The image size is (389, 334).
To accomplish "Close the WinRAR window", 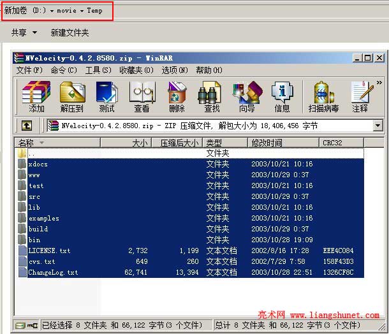I will tap(379, 58).
